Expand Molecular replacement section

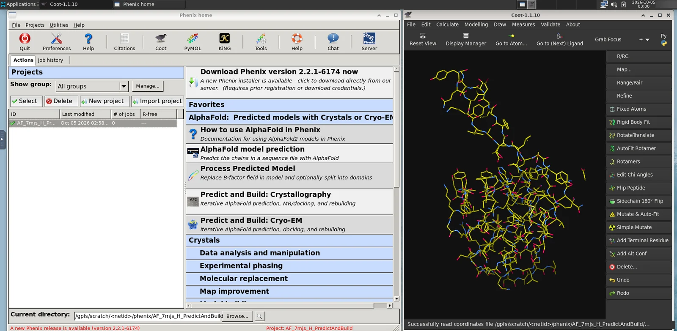(x=289, y=279)
